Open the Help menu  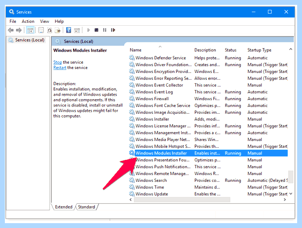[59, 21]
